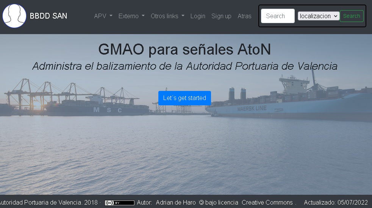Screen dimensions: 372x208
Task: Expand the APV dropdown menu
Action: tap(103, 16)
